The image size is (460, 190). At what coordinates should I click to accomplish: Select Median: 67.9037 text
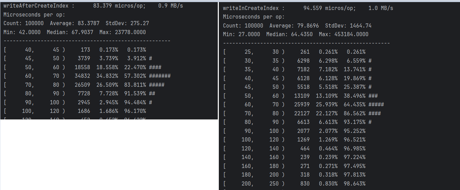click(70, 32)
